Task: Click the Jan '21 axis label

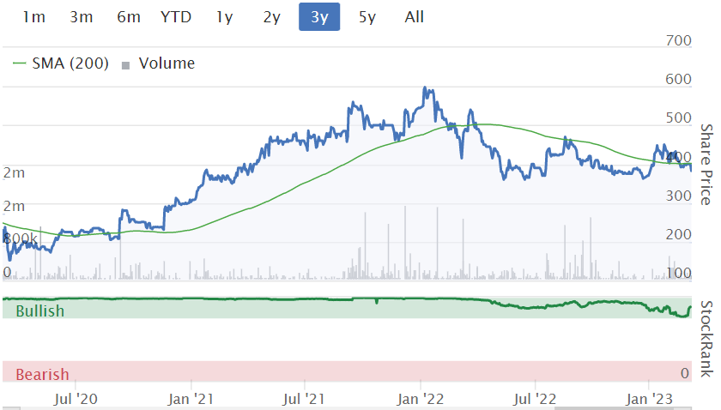Action: pyautogui.click(x=191, y=399)
